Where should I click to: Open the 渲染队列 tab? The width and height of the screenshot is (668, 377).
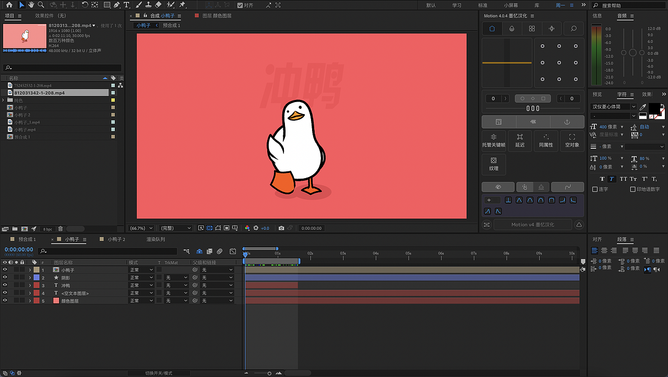coord(156,239)
